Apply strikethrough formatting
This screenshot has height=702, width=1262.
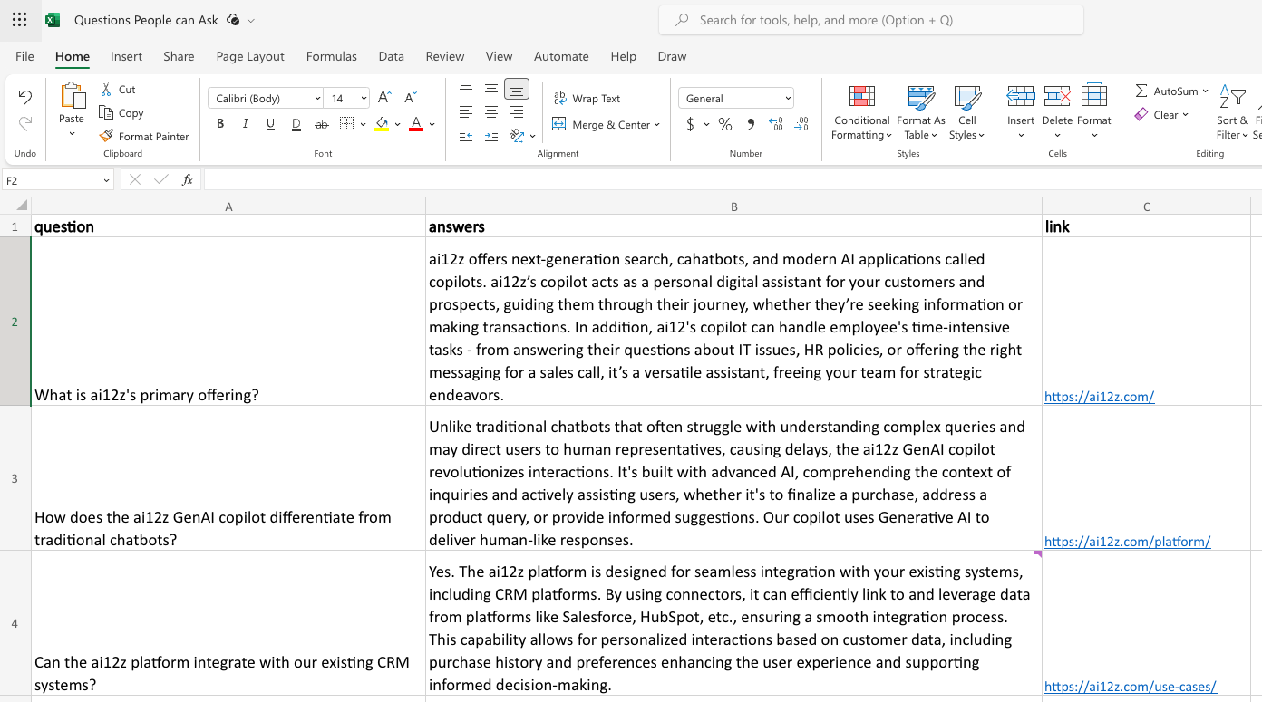(321, 124)
